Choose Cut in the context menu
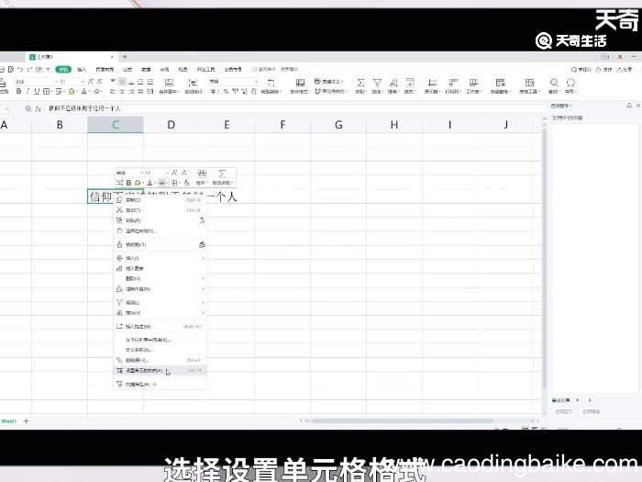642x482 pixels. [x=160, y=210]
